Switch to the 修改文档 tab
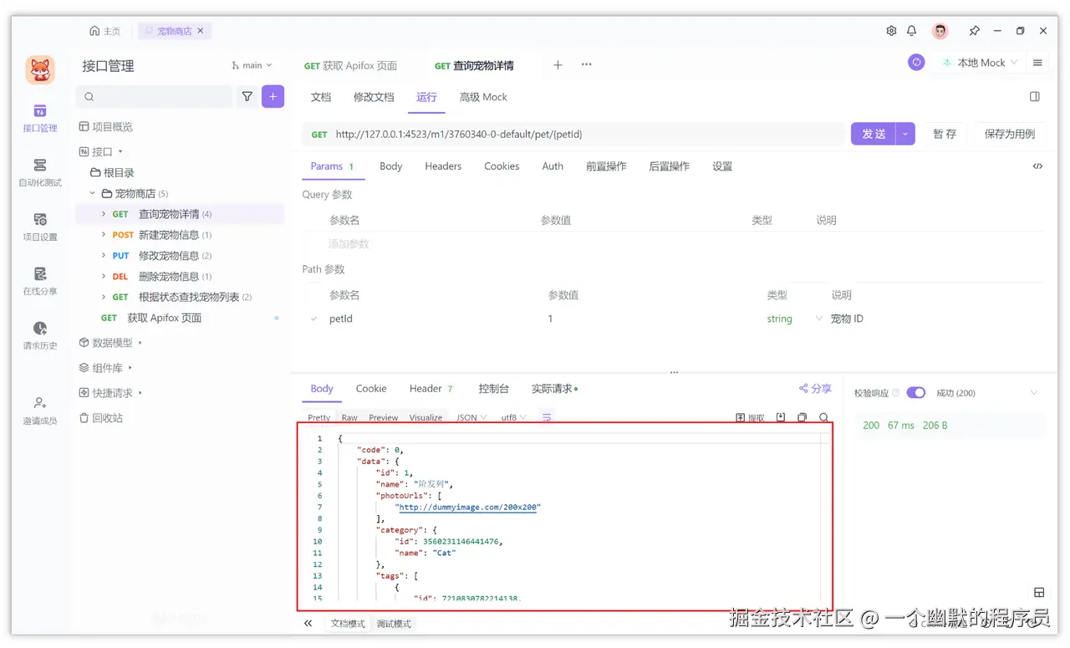This screenshot has width=1070, height=648. [374, 97]
